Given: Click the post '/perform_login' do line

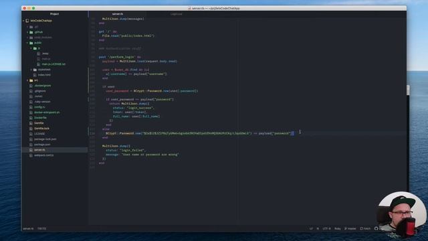Looking at the screenshot, I should 120,57.
